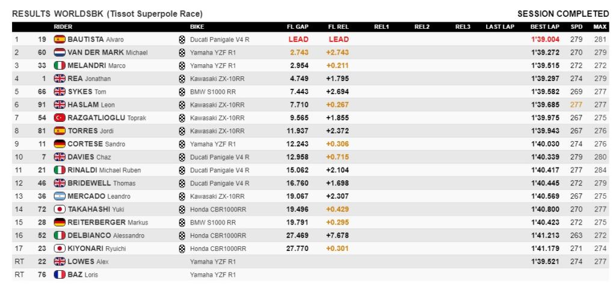
Task: Select Bautista's best lap time 1'39.004
Action: coord(544,40)
